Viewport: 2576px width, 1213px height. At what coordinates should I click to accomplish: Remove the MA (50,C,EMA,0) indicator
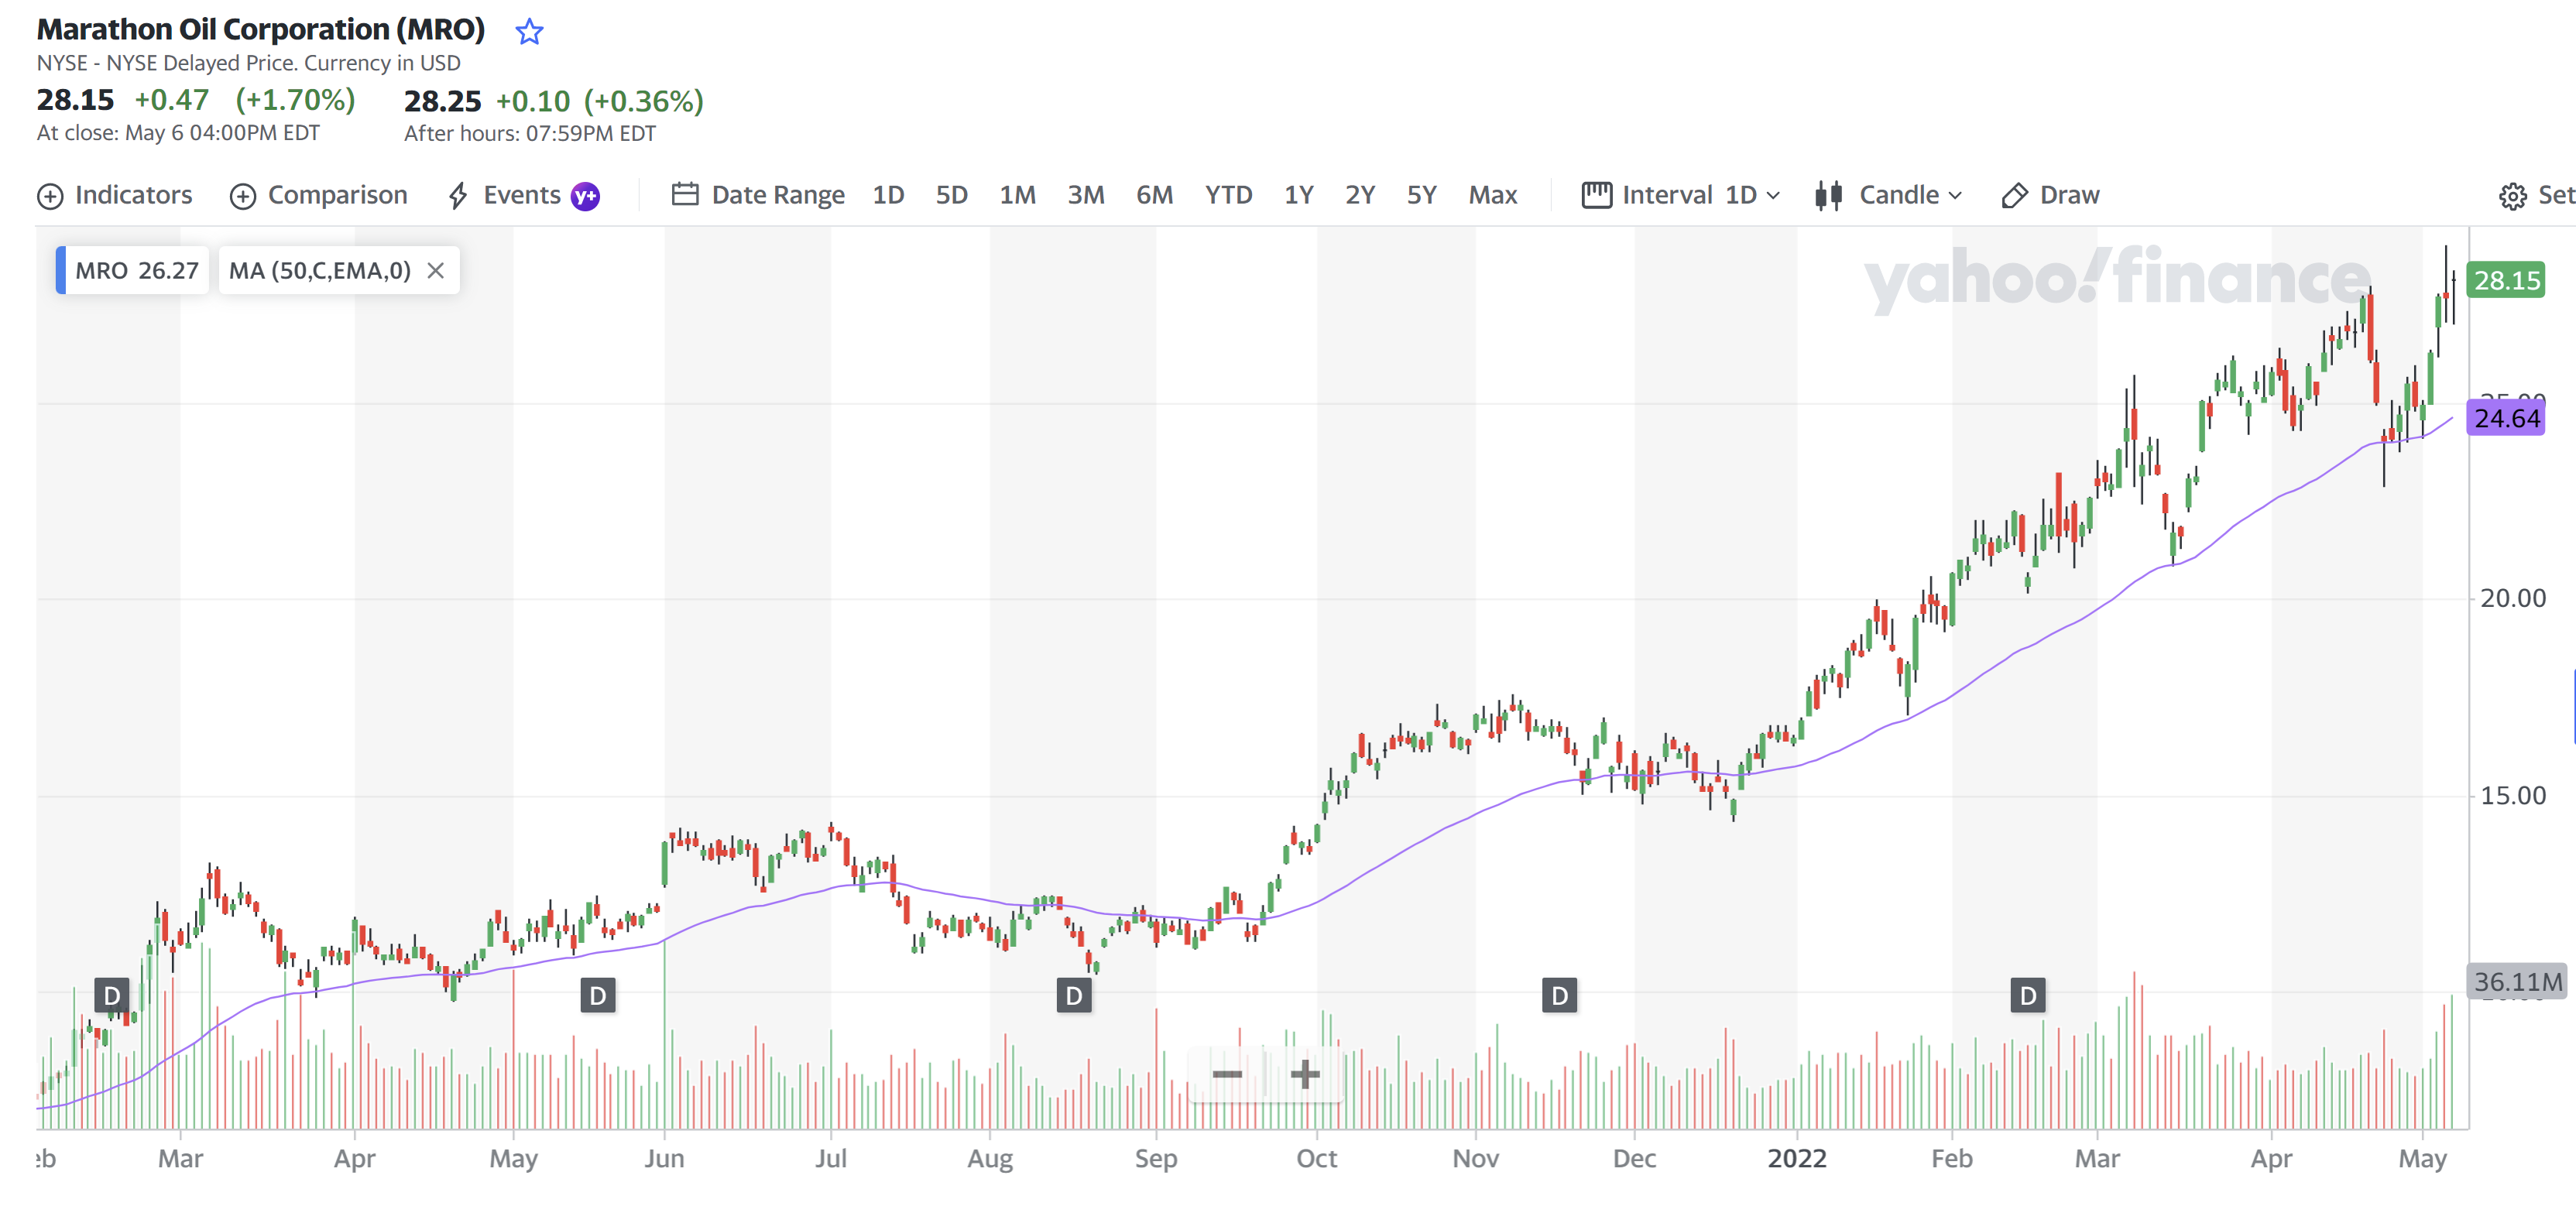tap(435, 271)
